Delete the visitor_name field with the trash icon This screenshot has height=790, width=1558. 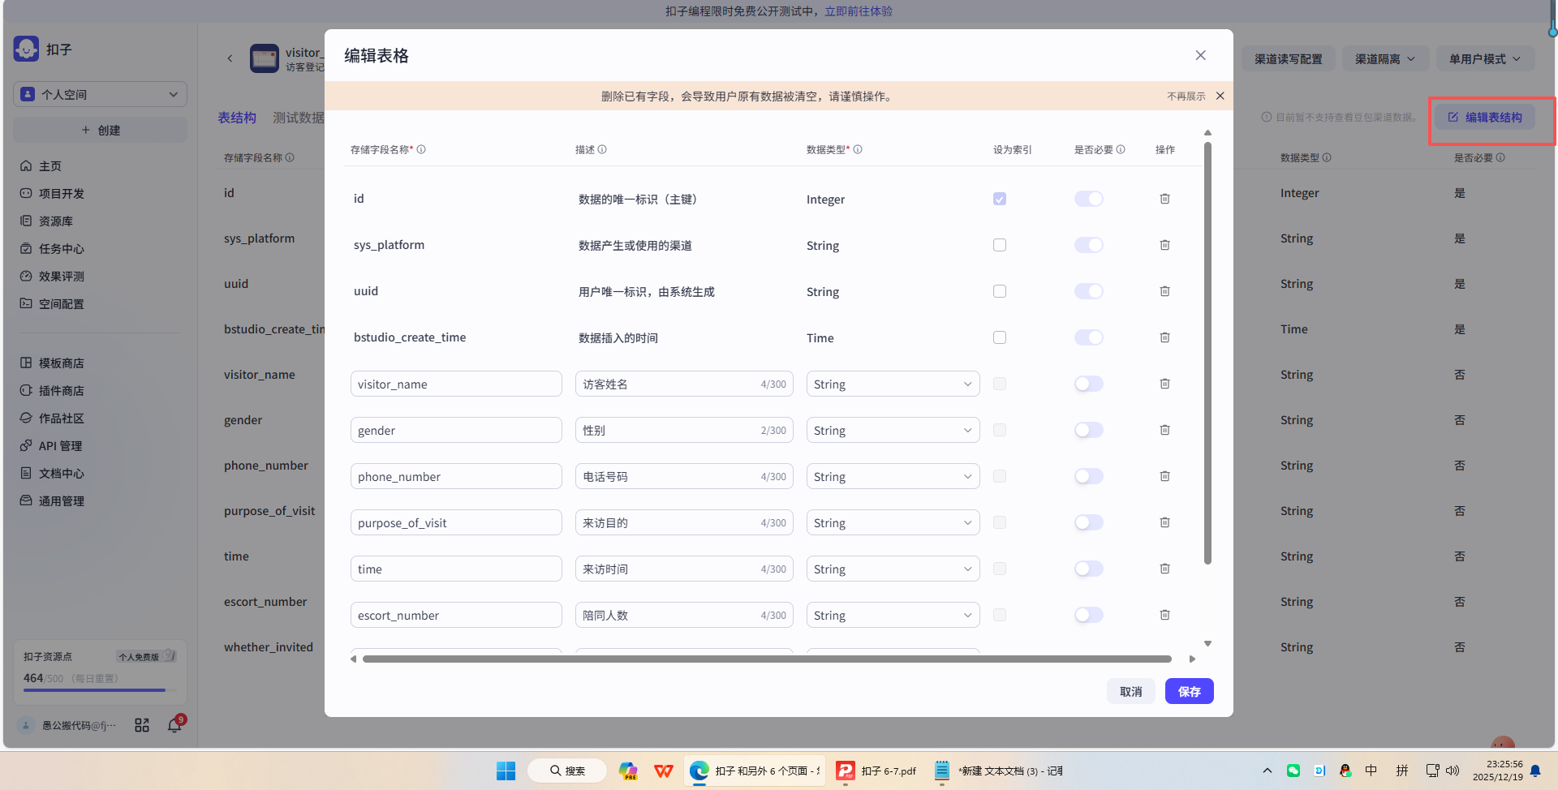1164,384
